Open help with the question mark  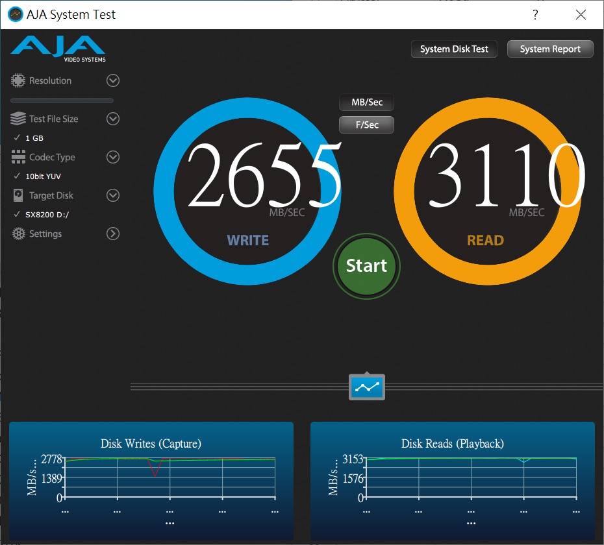pos(535,15)
